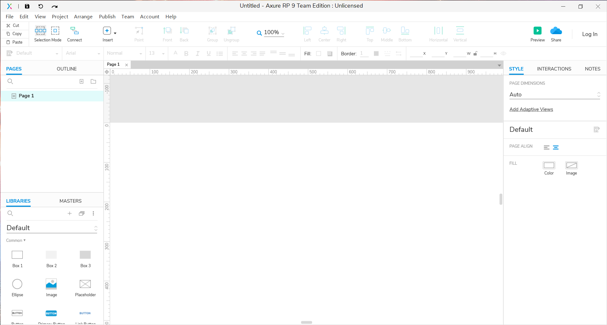Viewport: 607px width, 325px height.
Task: Set page align to left
Action: click(x=547, y=147)
